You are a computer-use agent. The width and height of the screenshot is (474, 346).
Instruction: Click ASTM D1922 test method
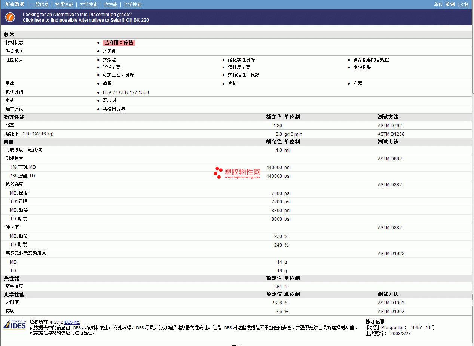[391, 254]
